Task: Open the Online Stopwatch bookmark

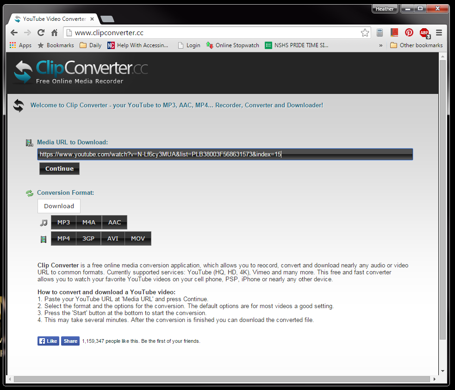Action: pos(232,45)
